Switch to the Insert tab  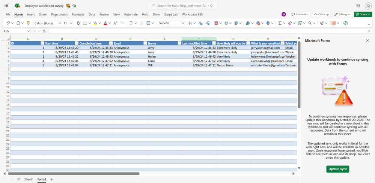point(31,14)
